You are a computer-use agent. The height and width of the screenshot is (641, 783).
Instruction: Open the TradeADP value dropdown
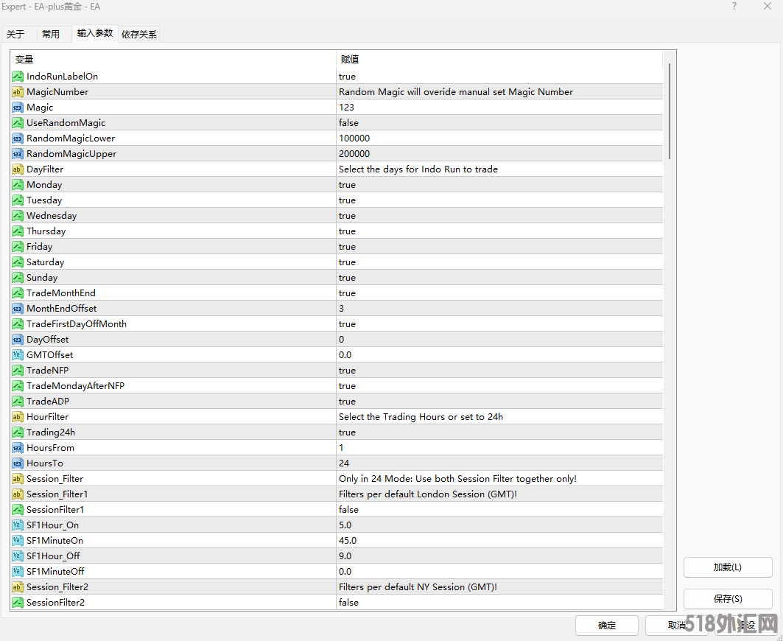point(499,402)
